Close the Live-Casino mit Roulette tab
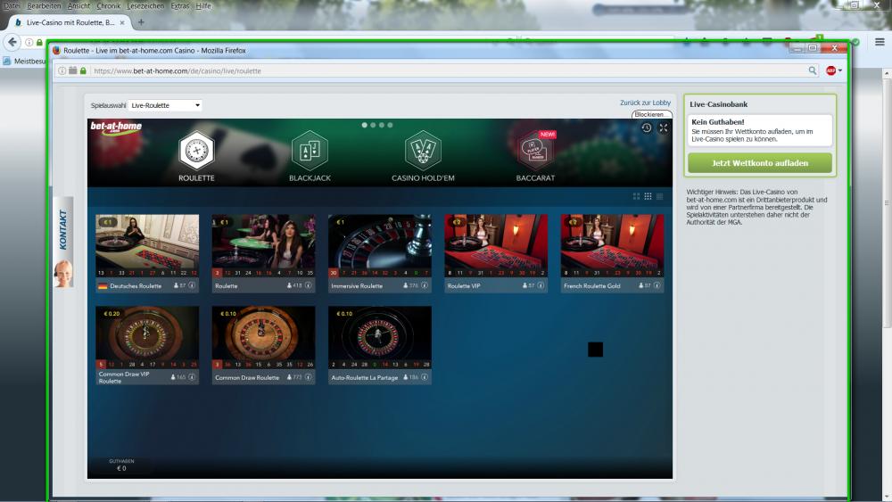The image size is (892, 502). click(122, 23)
